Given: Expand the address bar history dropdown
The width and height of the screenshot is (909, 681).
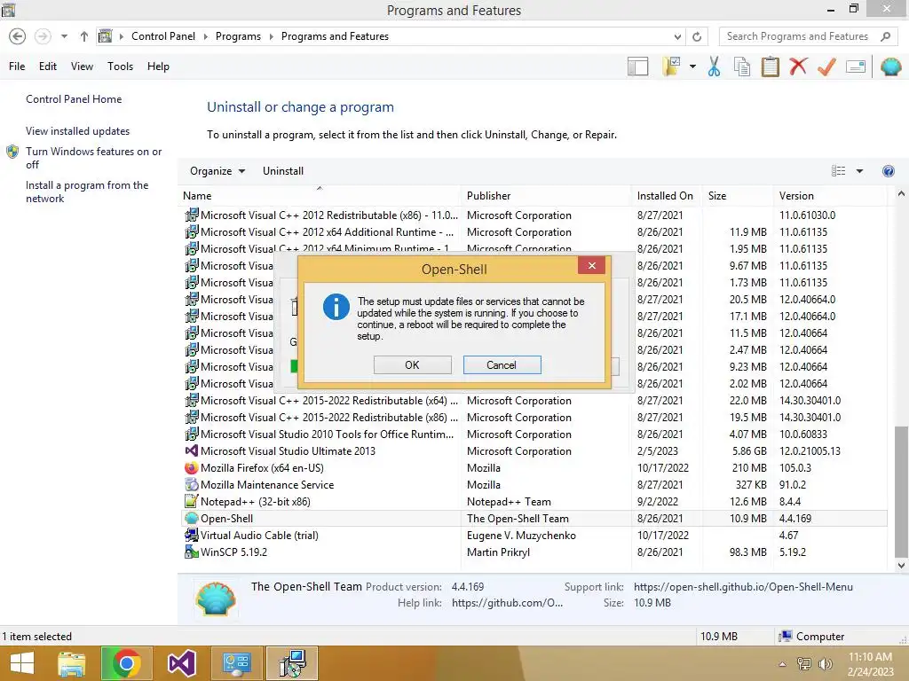Looking at the screenshot, I should [x=677, y=36].
